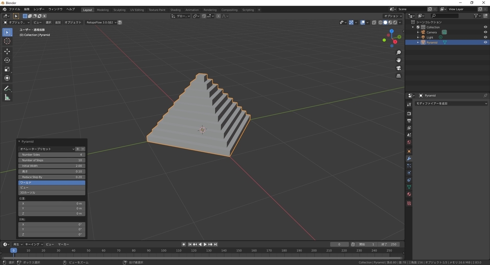Click the Number of Steps value slider
This screenshot has height=265, width=490.
(x=52, y=160)
